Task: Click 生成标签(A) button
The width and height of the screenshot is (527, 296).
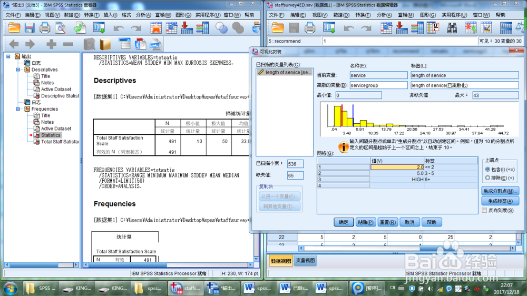Action: pyautogui.click(x=500, y=201)
